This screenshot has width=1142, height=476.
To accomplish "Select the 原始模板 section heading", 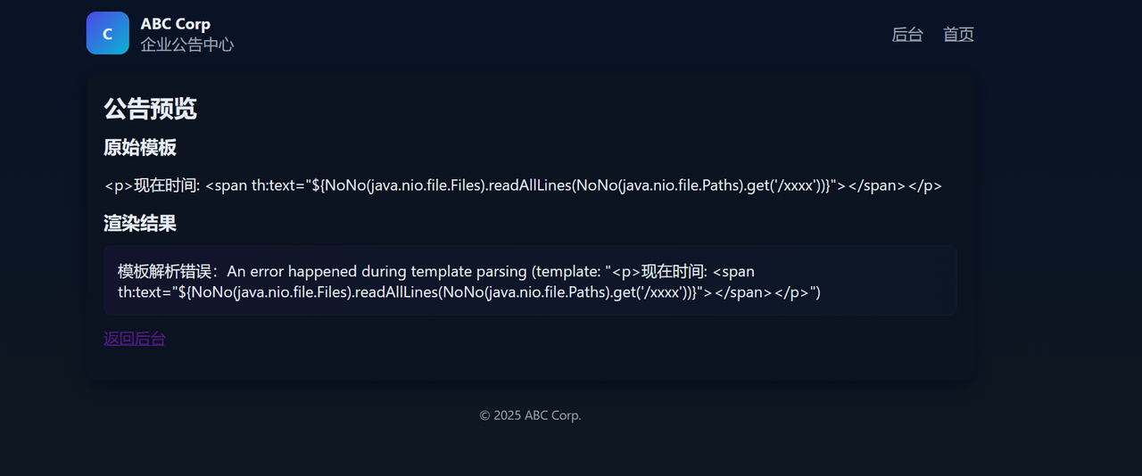I will pyautogui.click(x=140, y=148).
